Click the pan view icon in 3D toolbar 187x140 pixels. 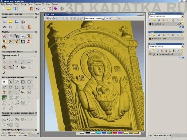[x=53, y=18]
